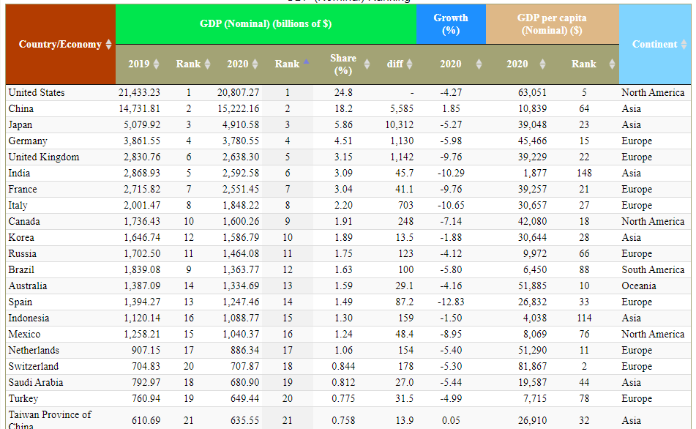Sort by Growth 2020 column arrows

[479, 64]
